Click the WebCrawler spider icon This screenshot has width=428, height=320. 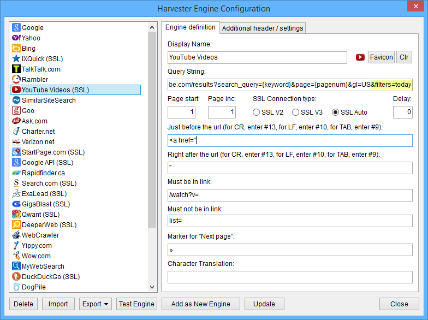click(x=16, y=235)
